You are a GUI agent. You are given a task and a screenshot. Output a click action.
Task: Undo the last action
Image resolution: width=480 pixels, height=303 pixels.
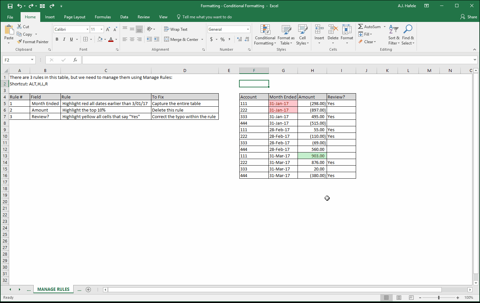click(20, 6)
